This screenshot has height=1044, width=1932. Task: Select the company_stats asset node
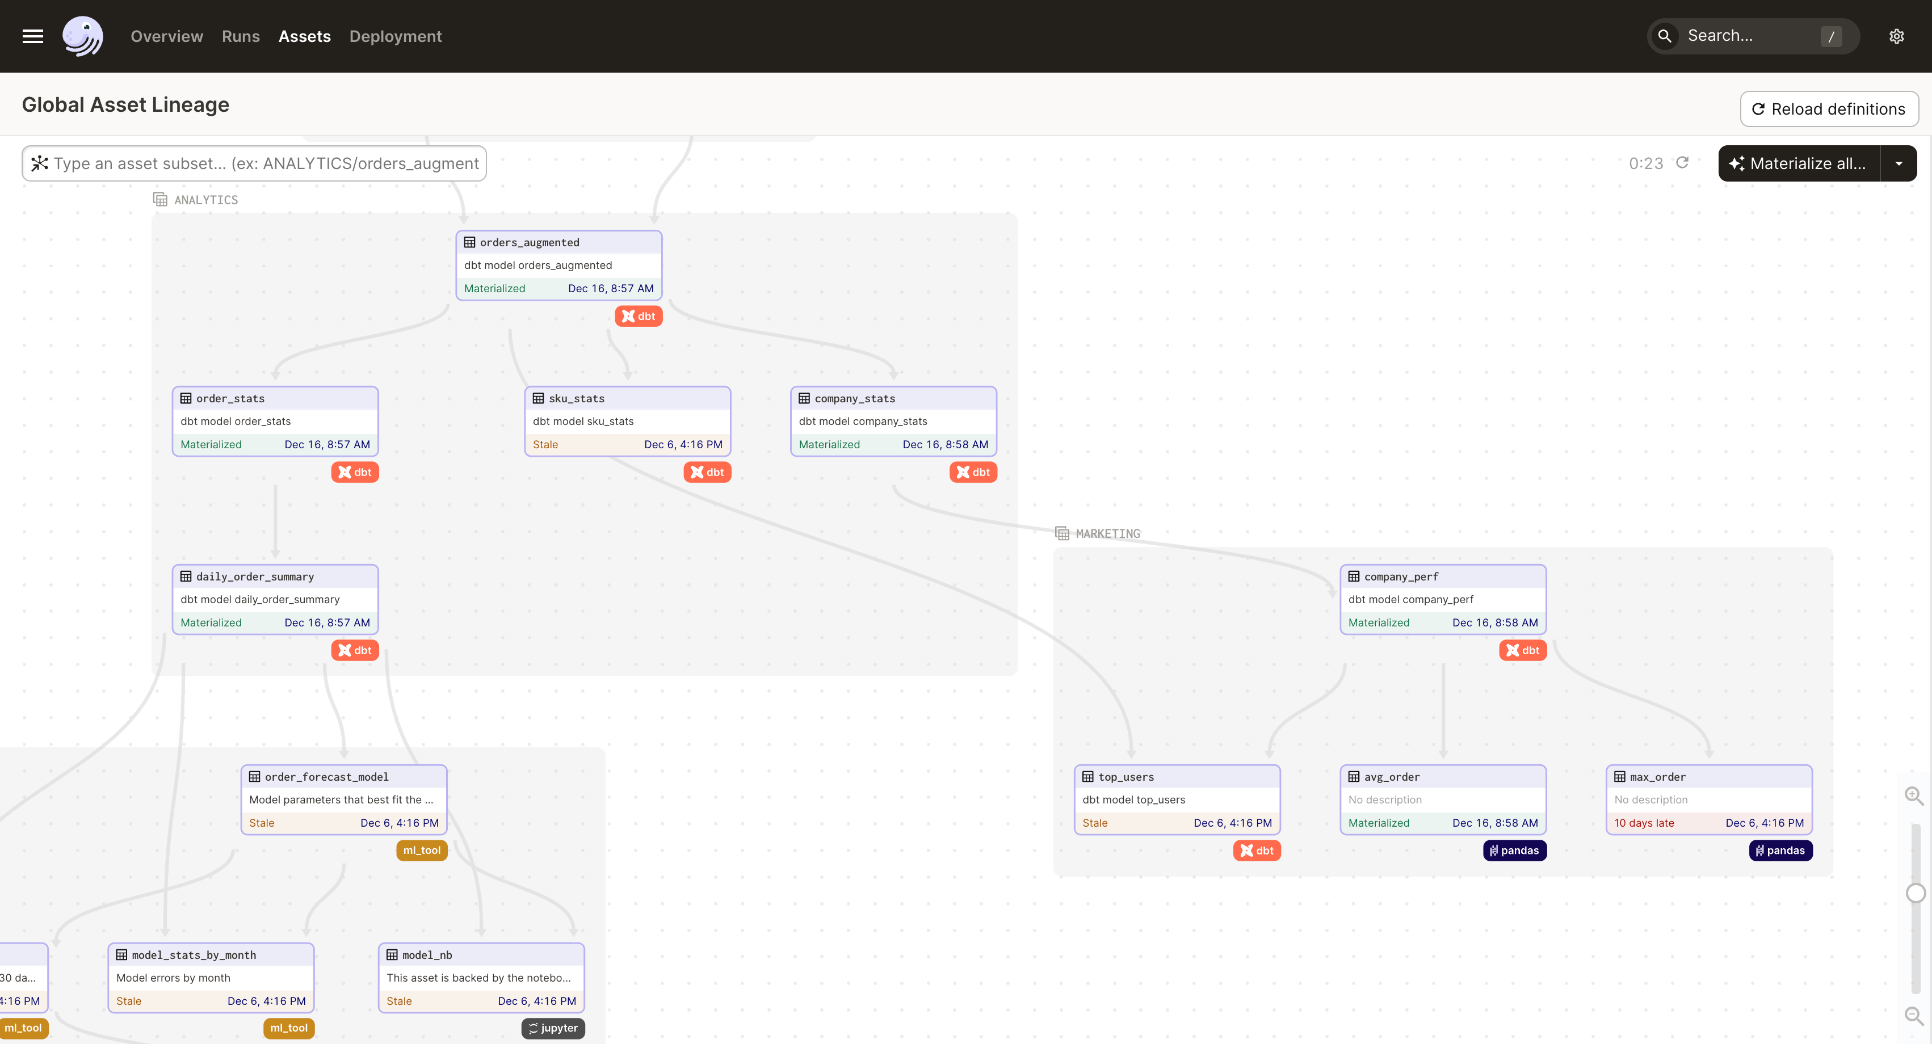point(893,422)
